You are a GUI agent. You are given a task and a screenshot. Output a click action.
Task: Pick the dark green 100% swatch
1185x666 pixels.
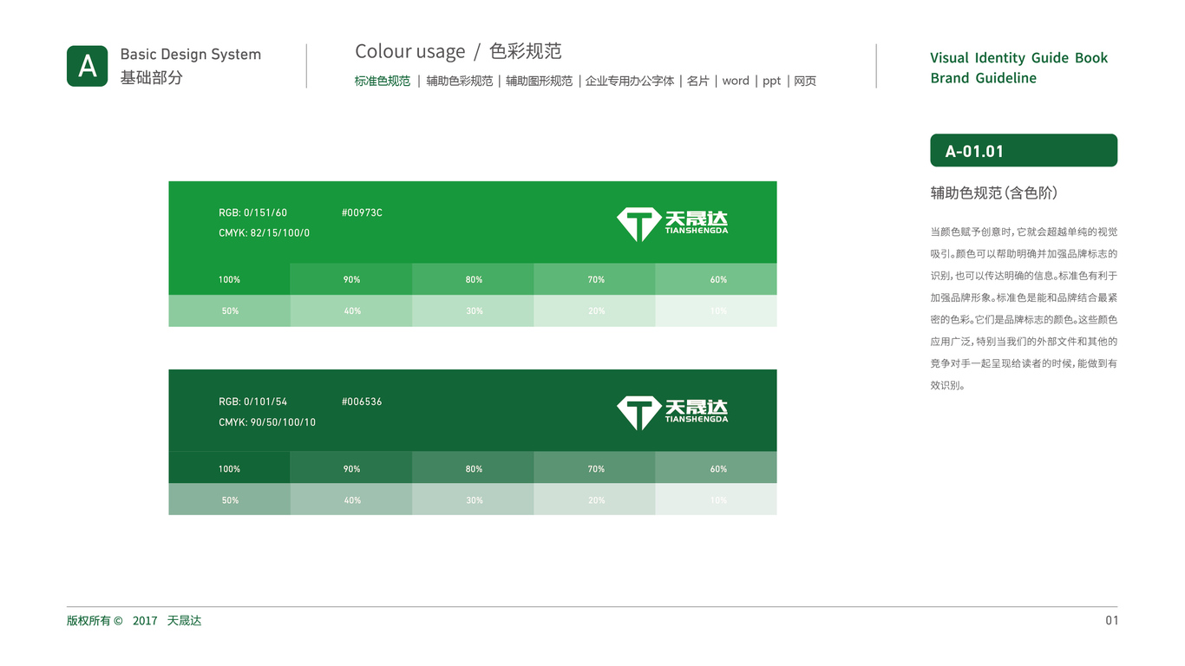click(229, 468)
